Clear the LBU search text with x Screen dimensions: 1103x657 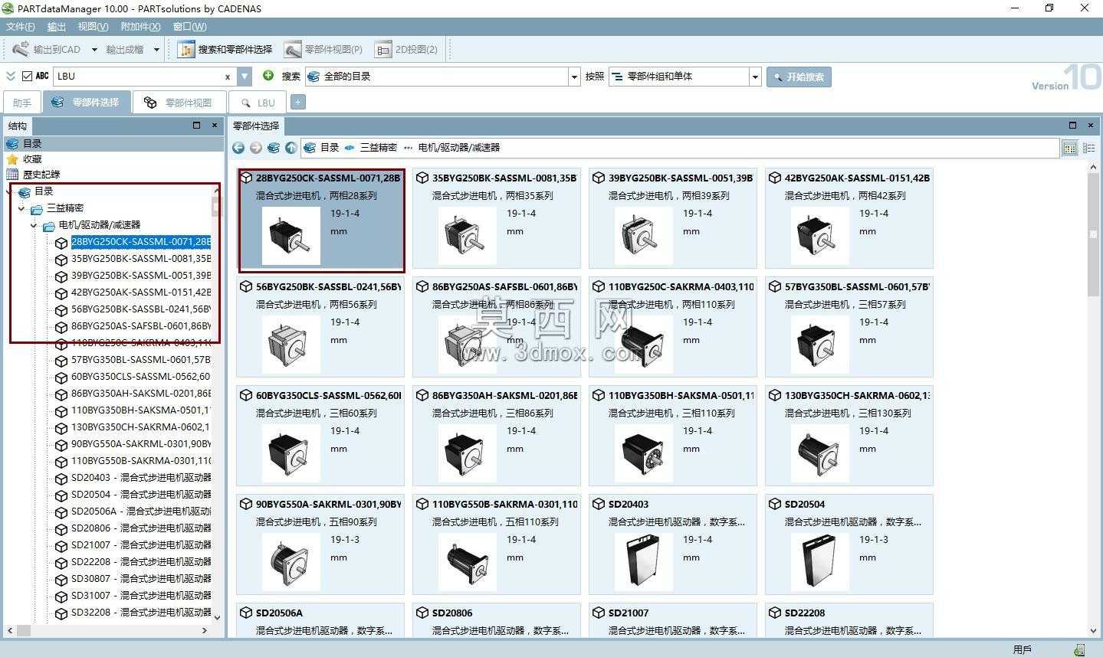point(227,77)
